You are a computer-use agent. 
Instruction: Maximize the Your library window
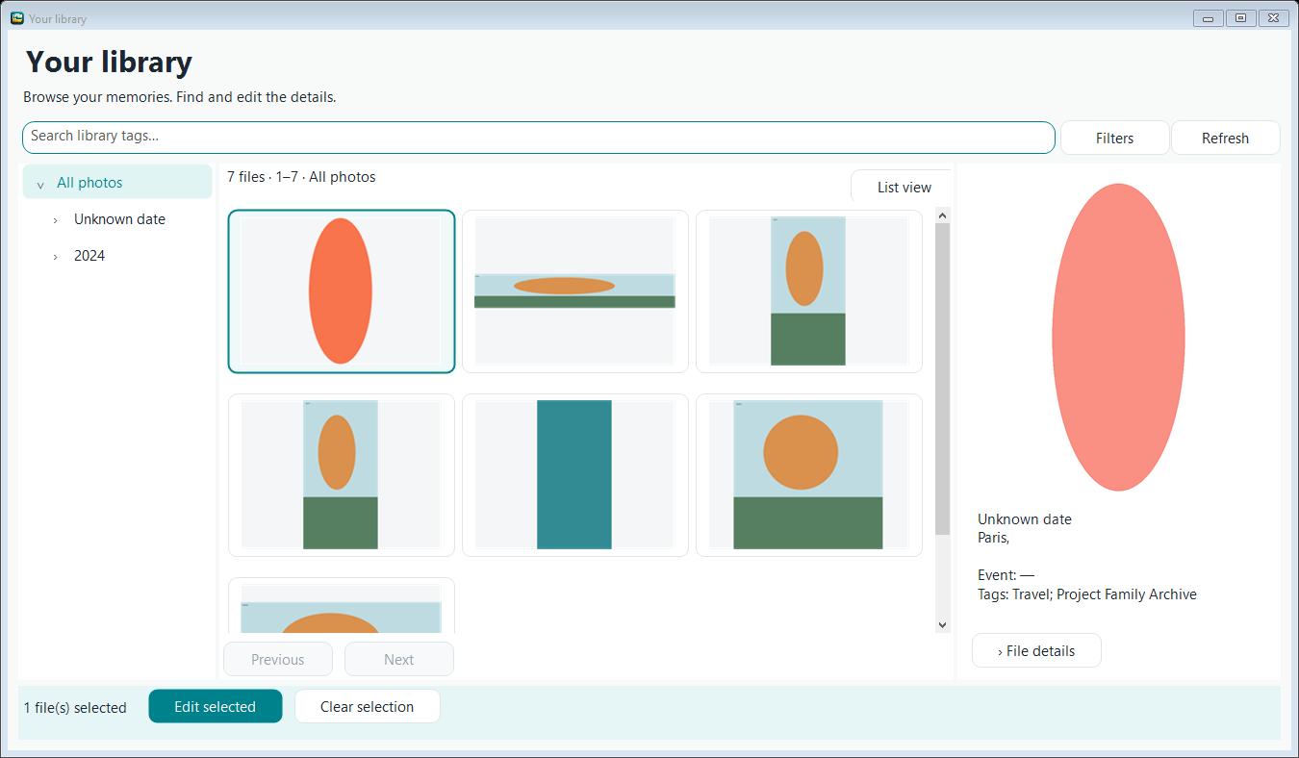[x=1240, y=17]
